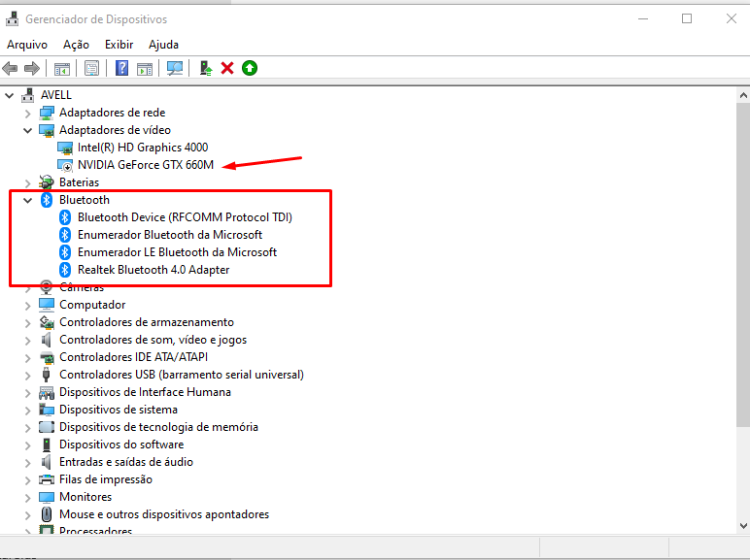The width and height of the screenshot is (750, 560).
Task: Click the NVIDIA GeForce GTX 660M device icon
Action: coord(65,165)
